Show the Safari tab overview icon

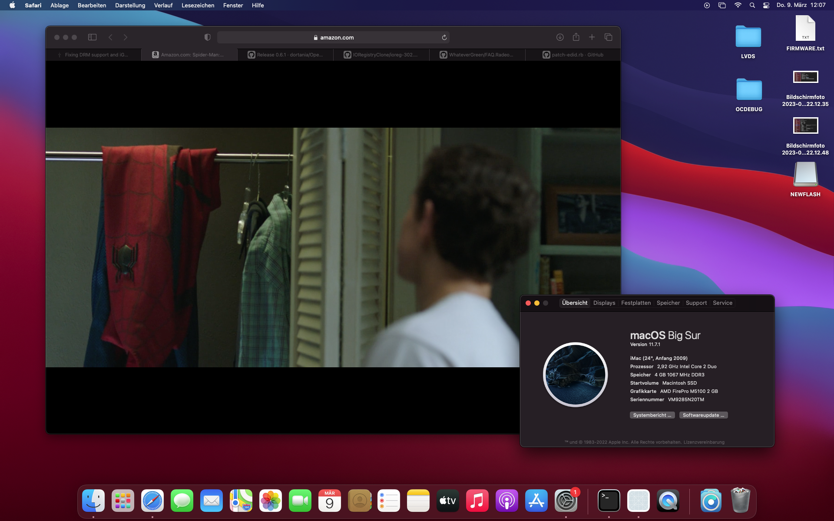coord(608,37)
